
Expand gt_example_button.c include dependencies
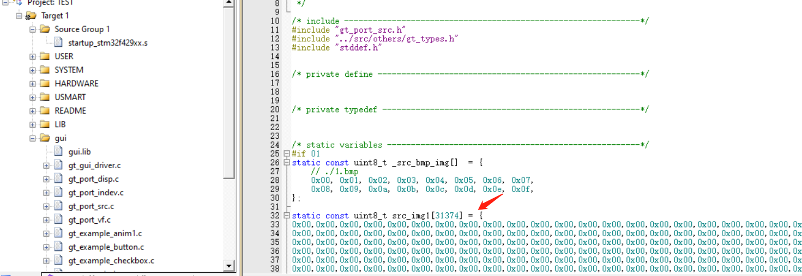click(x=46, y=247)
